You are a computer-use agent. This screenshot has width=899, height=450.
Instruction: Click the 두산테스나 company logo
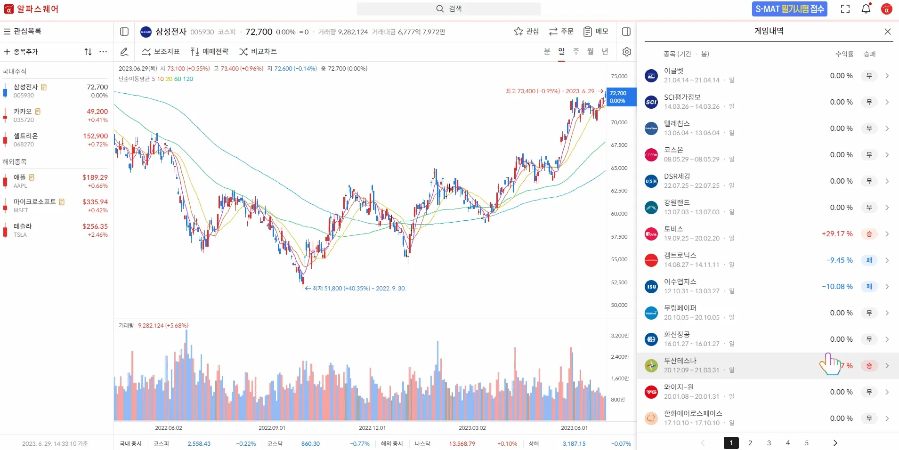(x=651, y=366)
